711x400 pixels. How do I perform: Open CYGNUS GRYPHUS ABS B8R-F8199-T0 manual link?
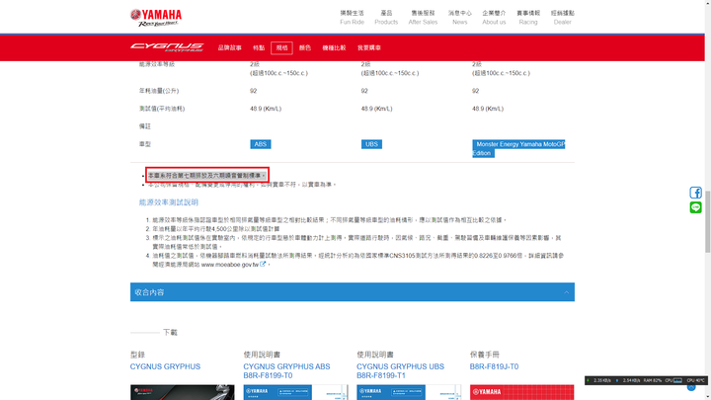click(x=286, y=371)
